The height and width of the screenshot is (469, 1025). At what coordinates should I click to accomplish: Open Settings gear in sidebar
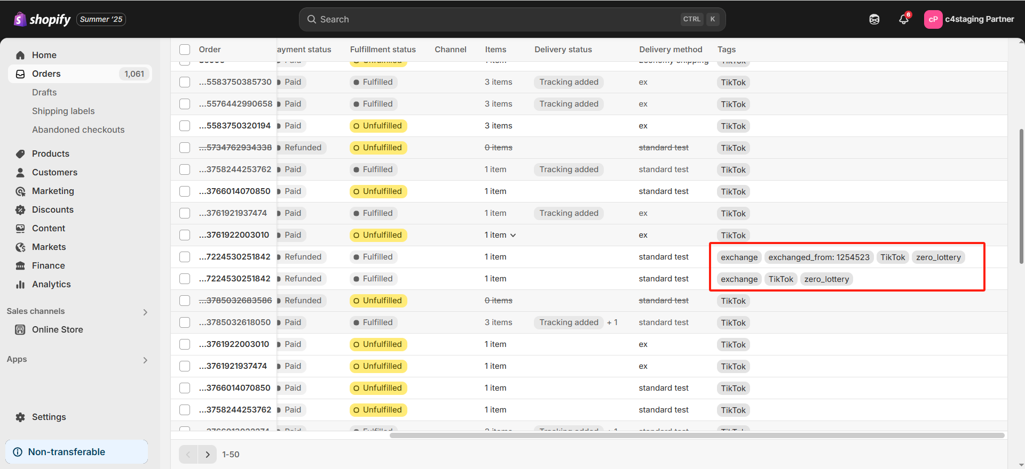coord(20,417)
